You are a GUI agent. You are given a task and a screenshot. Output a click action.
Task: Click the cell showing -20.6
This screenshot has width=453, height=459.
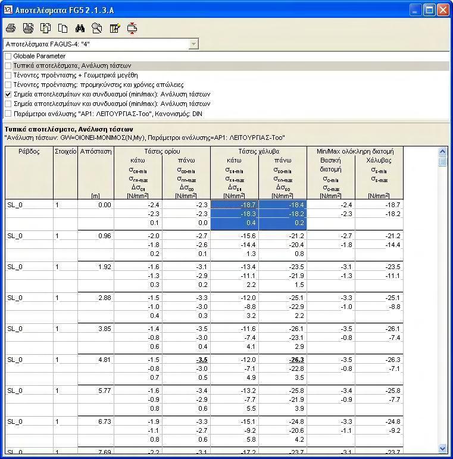click(x=283, y=430)
